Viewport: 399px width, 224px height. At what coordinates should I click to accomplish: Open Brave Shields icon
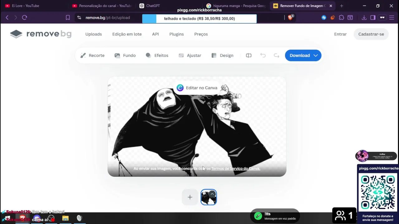pyautogui.click(x=291, y=18)
